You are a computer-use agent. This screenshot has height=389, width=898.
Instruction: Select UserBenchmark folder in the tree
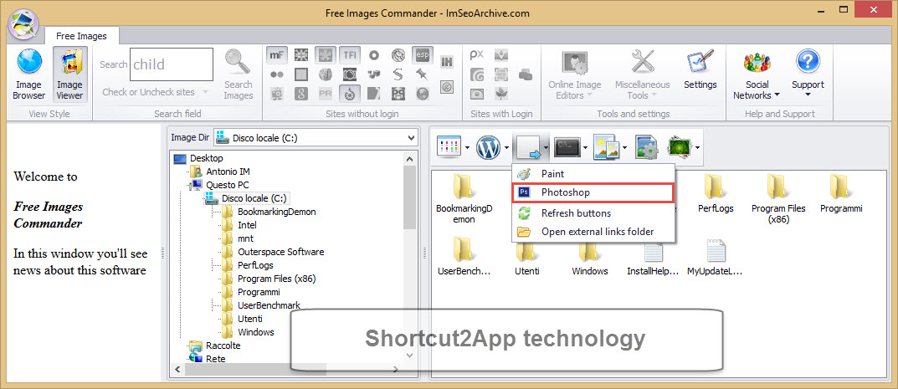tap(269, 305)
